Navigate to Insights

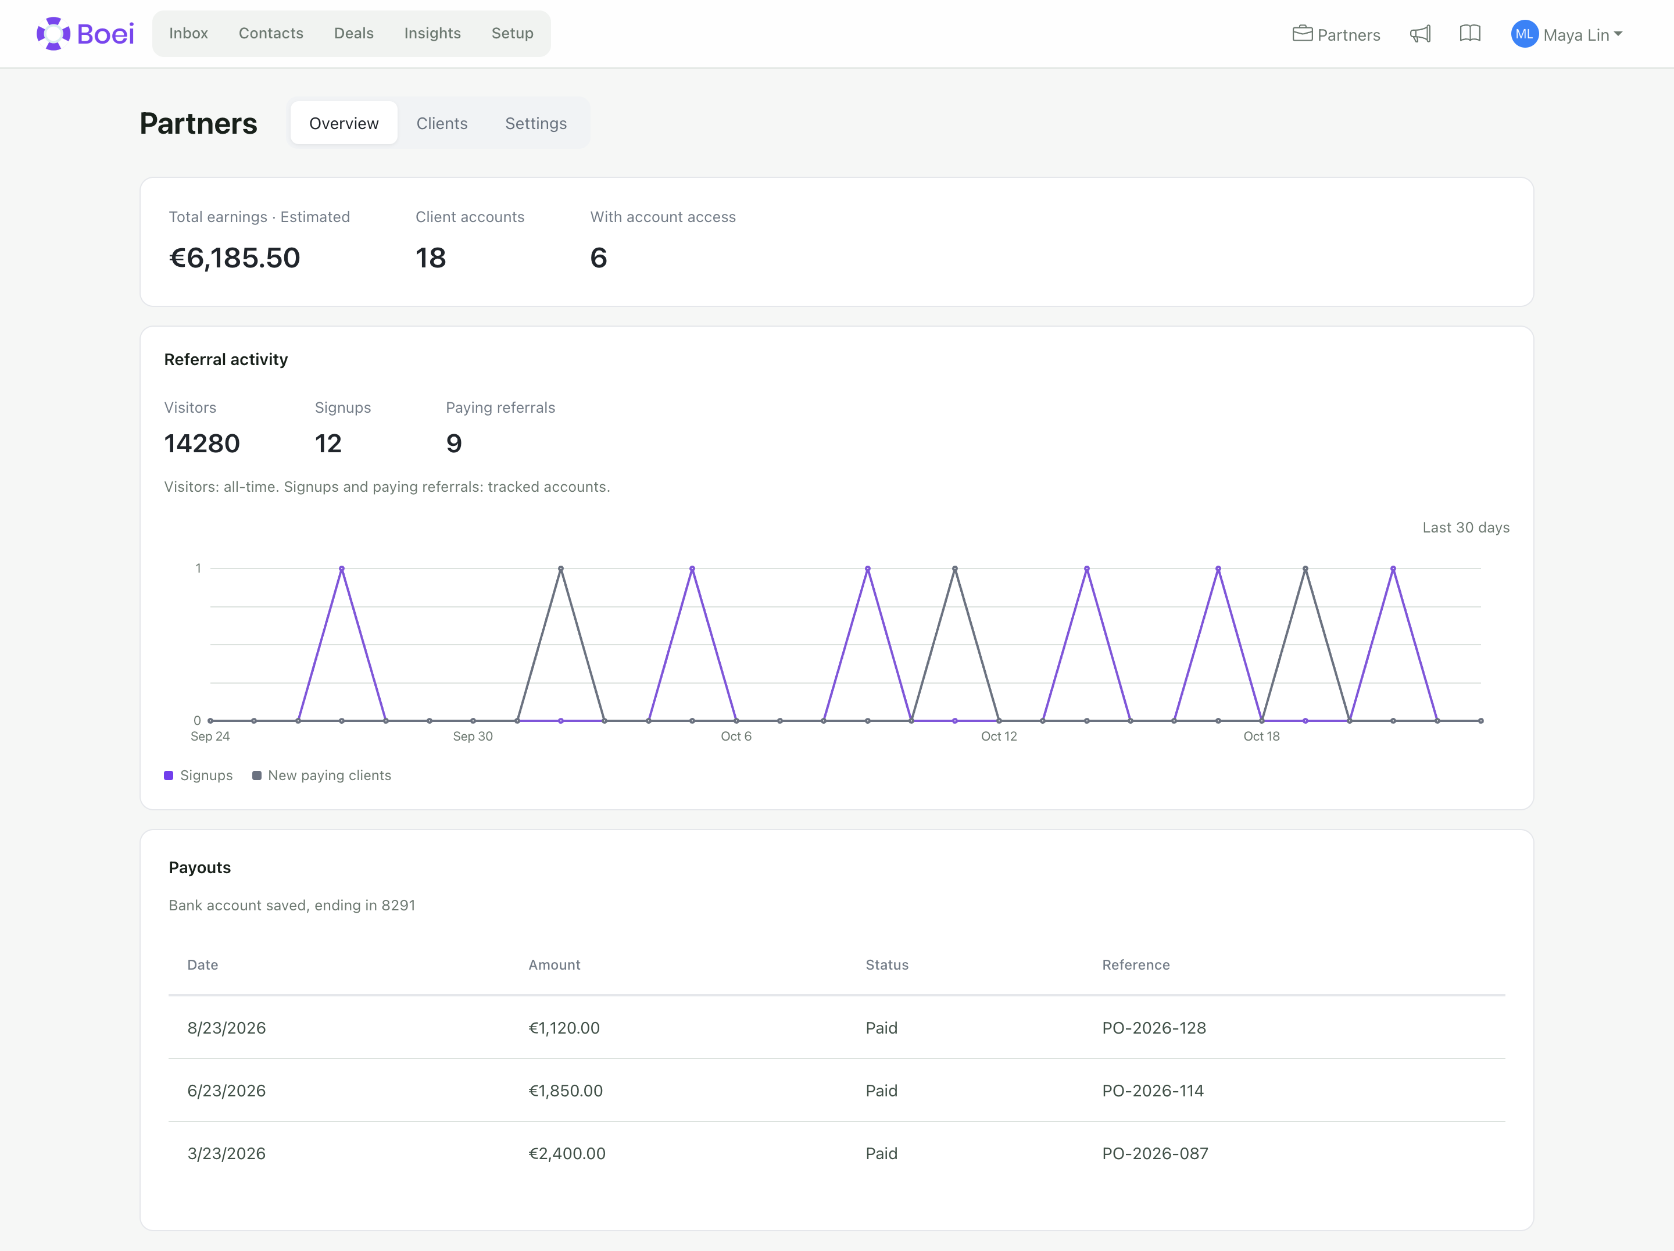click(432, 33)
